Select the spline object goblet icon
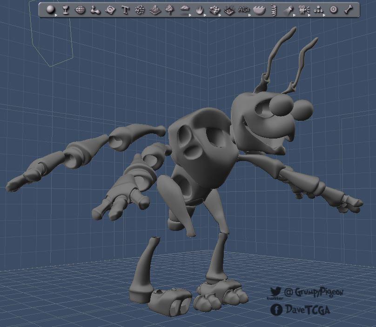The height and width of the screenshot is (327, 376). 66,10
